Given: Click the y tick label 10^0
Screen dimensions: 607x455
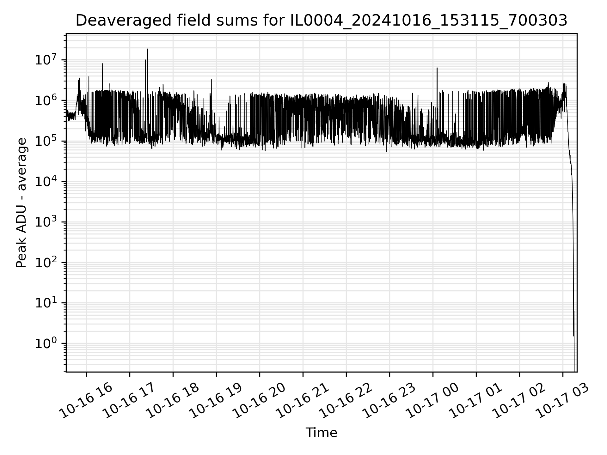Looking at the screenshot, I should tap(46, 343).
